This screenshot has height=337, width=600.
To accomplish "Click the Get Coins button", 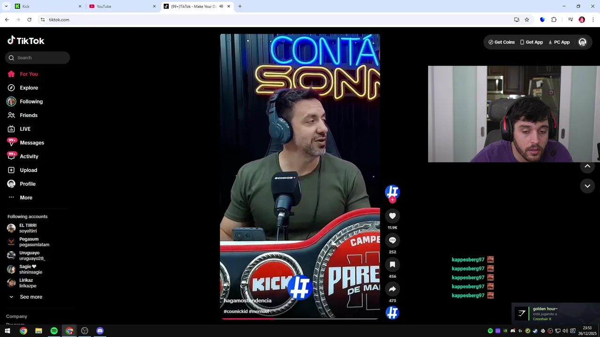I will [x=502, y=42].
